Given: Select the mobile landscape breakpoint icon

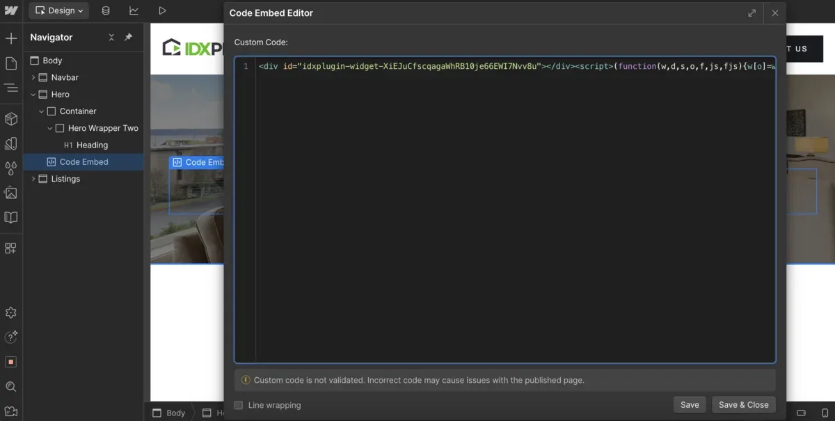Looking at the screenshot, I should (801, 413).
